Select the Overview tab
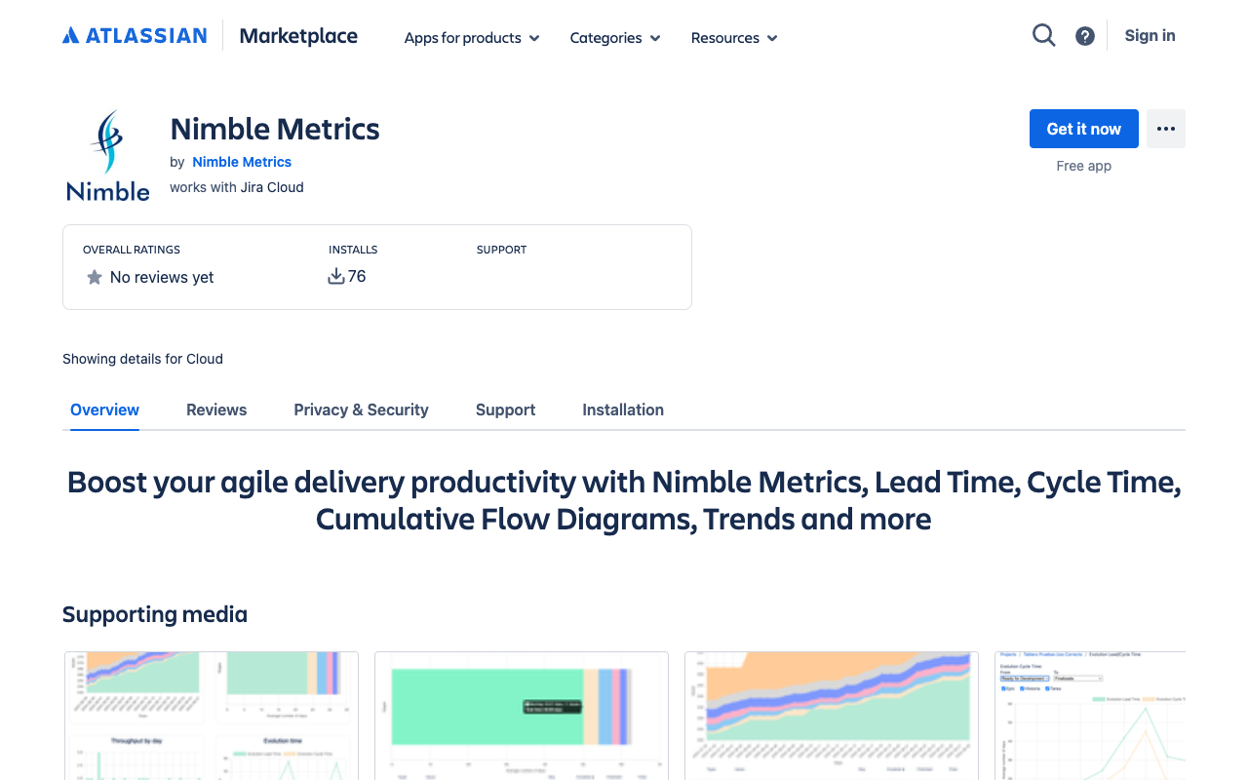This screenshot has width=1248, height=780. (104, 409)
